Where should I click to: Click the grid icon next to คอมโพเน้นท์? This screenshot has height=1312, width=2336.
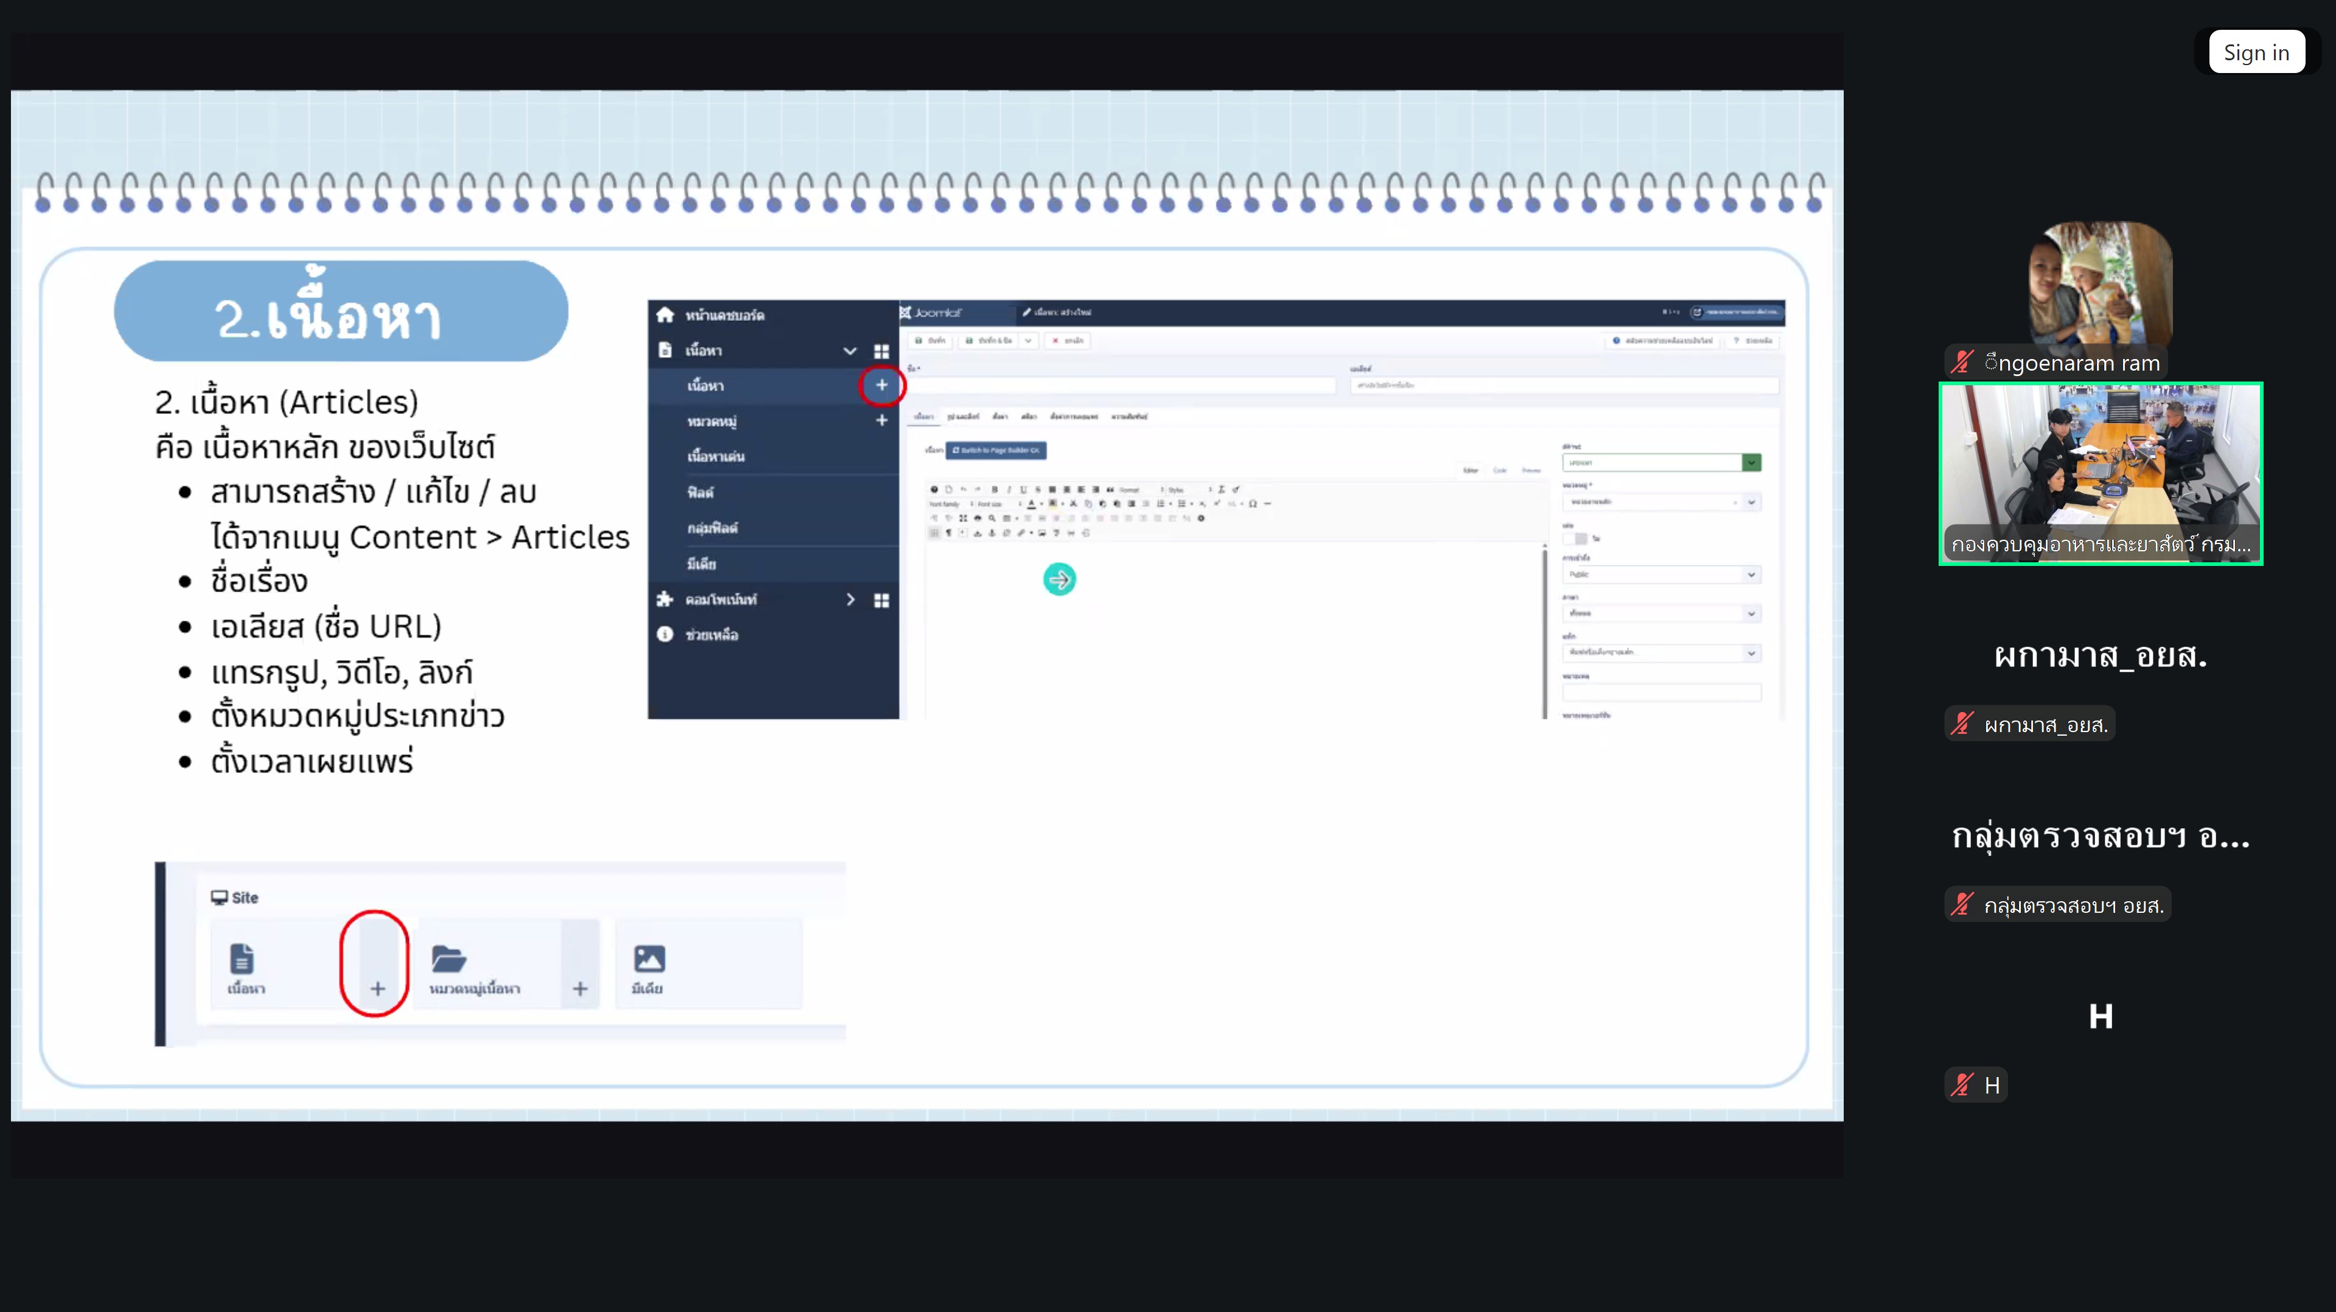(882, 600)
